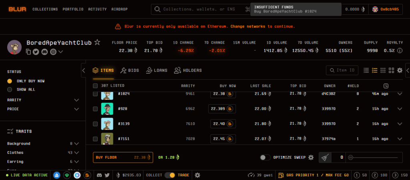
Task: Click the Buy Now 22.389 button for #928
Action: 222,109
